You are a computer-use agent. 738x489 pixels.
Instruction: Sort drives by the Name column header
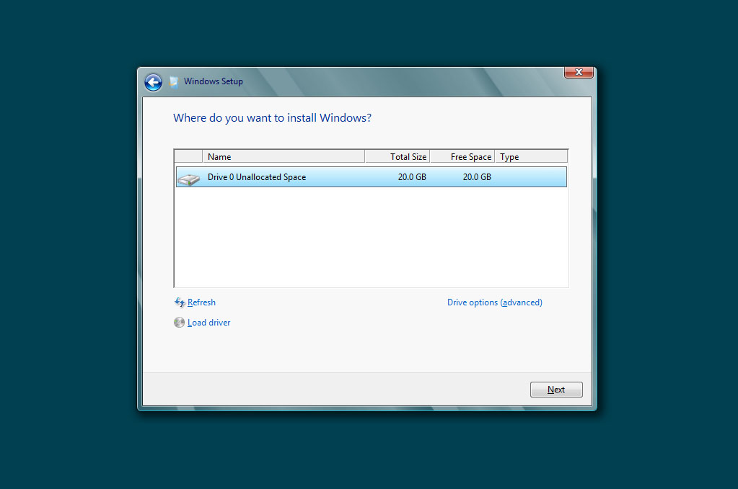[x=284, y=156]
